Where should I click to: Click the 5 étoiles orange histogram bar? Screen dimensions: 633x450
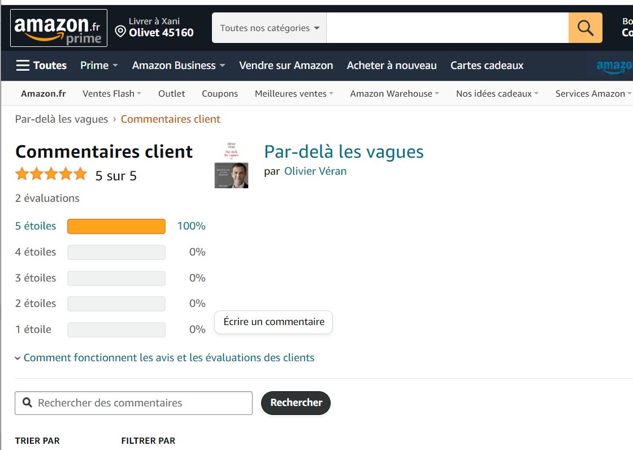[x=116, y=226]
